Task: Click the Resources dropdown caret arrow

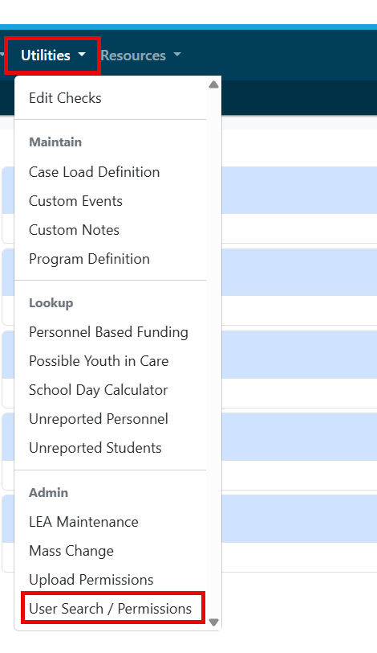Action: [177, 54]
